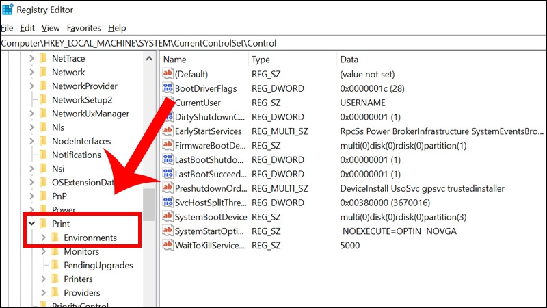Expand the Providers subkey

coord(44,293)
